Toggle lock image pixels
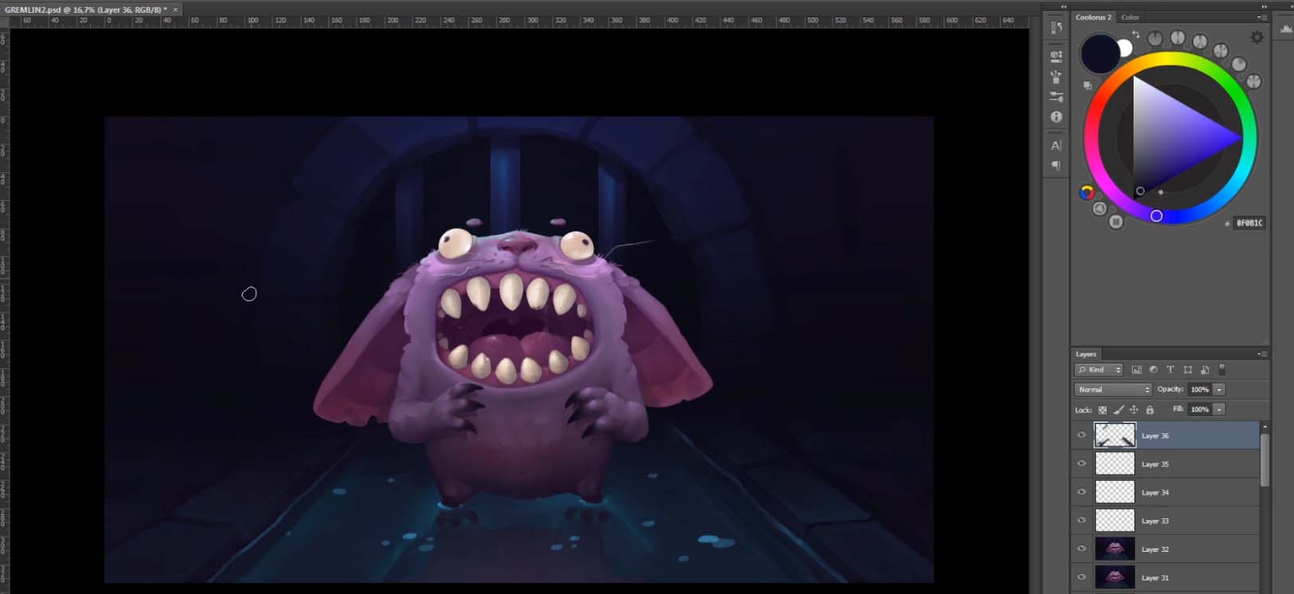The height and width of the screenshot is (594, 1294). coord(1118,410)
